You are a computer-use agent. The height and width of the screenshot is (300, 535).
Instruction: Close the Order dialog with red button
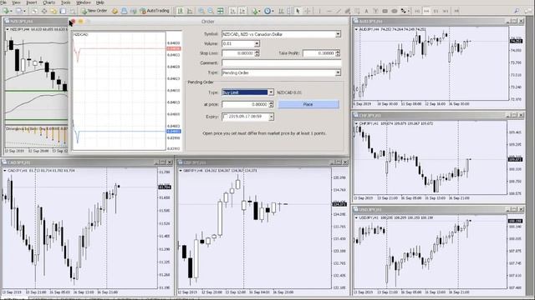(73, 22)
